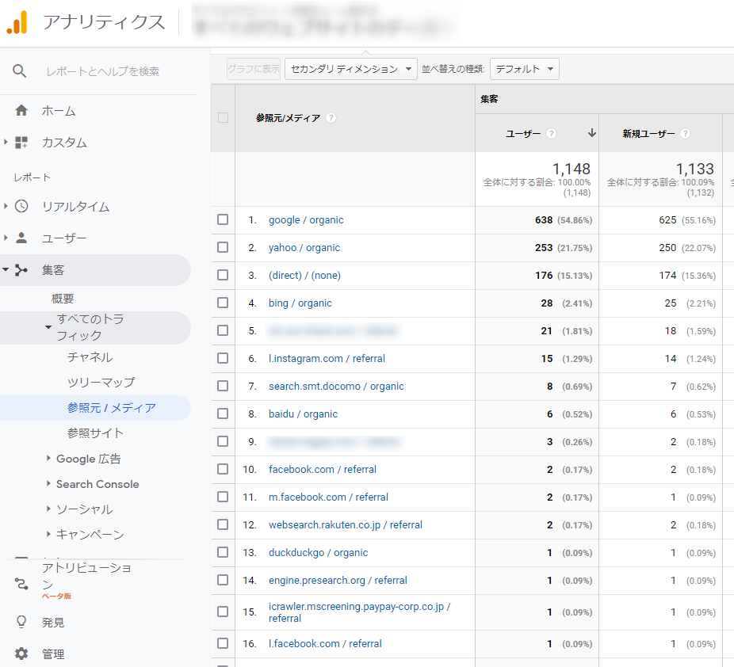Check the box for yahoo / organic row
This screenshot has width=734, height=667.
[223, 247]
